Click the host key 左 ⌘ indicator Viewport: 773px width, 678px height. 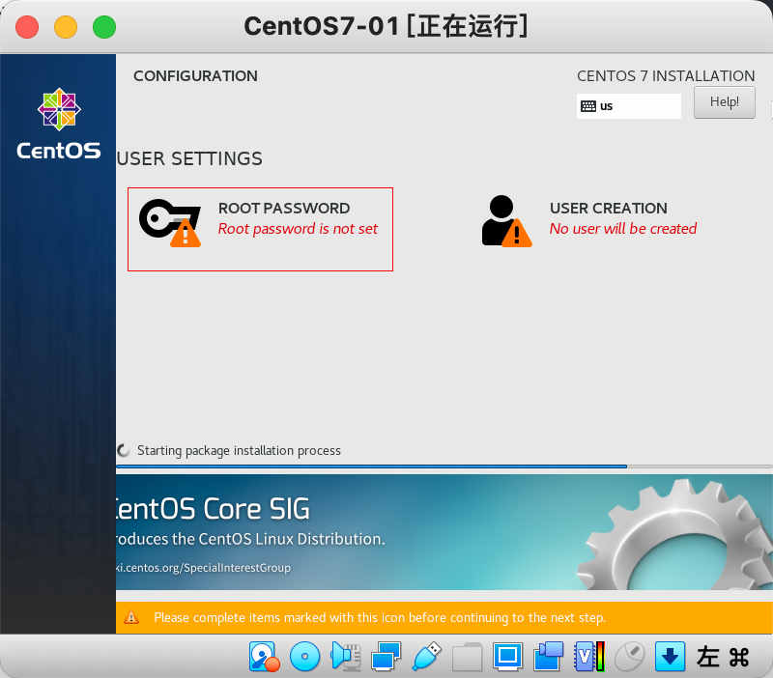(723, 657)
